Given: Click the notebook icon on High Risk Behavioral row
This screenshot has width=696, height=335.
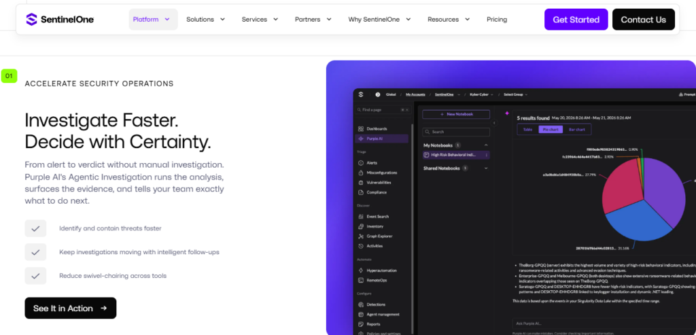Looking at the screenshot, I should [427, 155].
